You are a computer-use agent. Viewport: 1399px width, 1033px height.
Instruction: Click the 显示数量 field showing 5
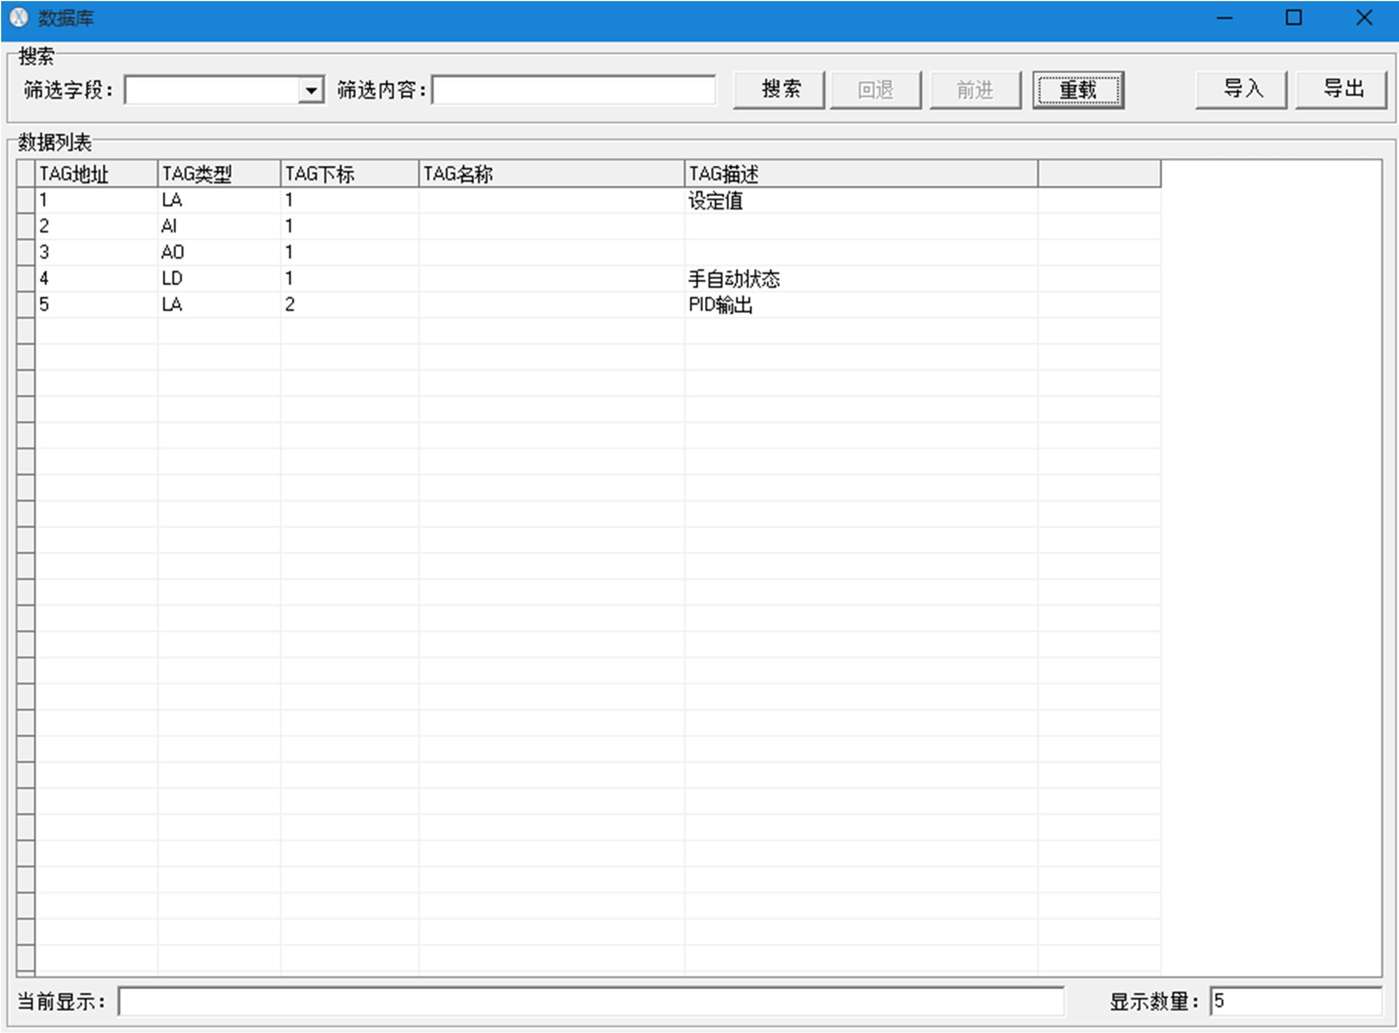coord(1295,1002)
